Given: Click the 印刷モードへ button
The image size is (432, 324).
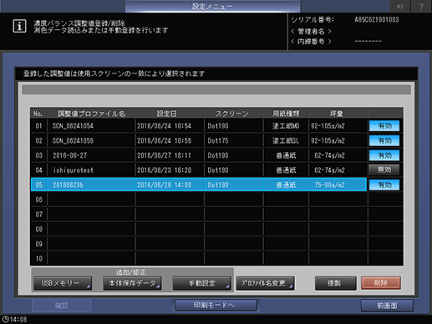Looking at the screenshot, I should coord(216,306).
